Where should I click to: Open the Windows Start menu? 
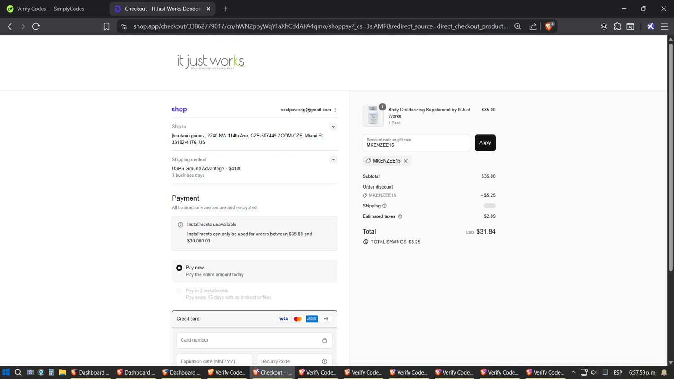(6, 372)
